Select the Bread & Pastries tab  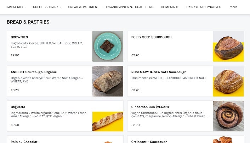tap(83, 7)
